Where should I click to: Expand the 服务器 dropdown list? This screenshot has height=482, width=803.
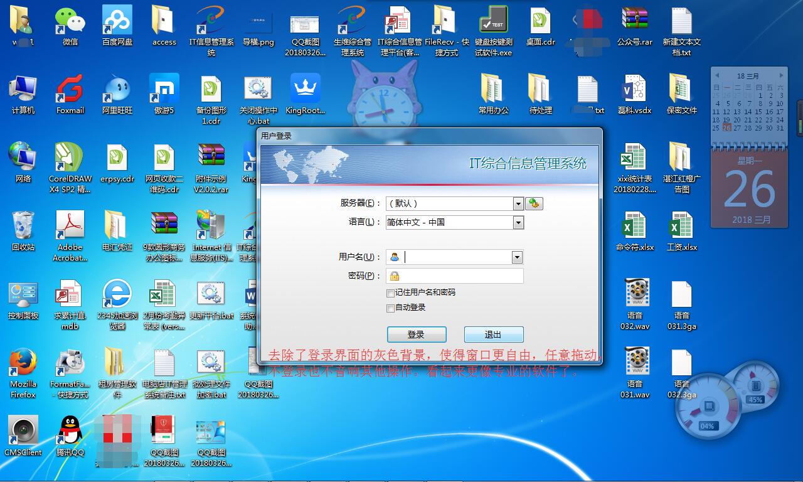click(518, 203)
